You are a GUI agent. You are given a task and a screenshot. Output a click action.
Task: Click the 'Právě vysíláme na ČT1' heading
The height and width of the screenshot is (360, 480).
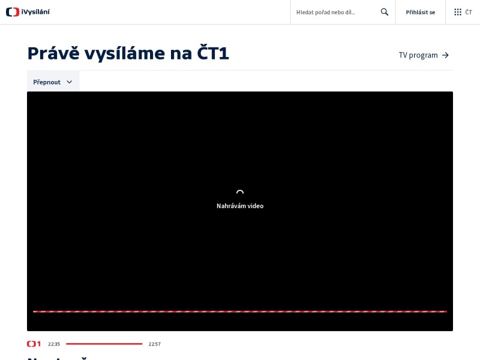[x=128, y=53]
